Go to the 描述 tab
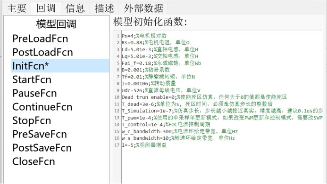The height and width of the screenshot is (184, 327). pos(104,8)
